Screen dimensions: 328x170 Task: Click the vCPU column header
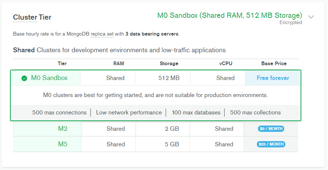(226, 64)
